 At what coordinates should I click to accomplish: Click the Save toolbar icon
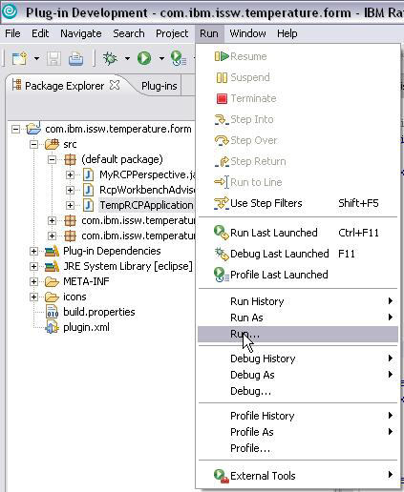point(53,58)
